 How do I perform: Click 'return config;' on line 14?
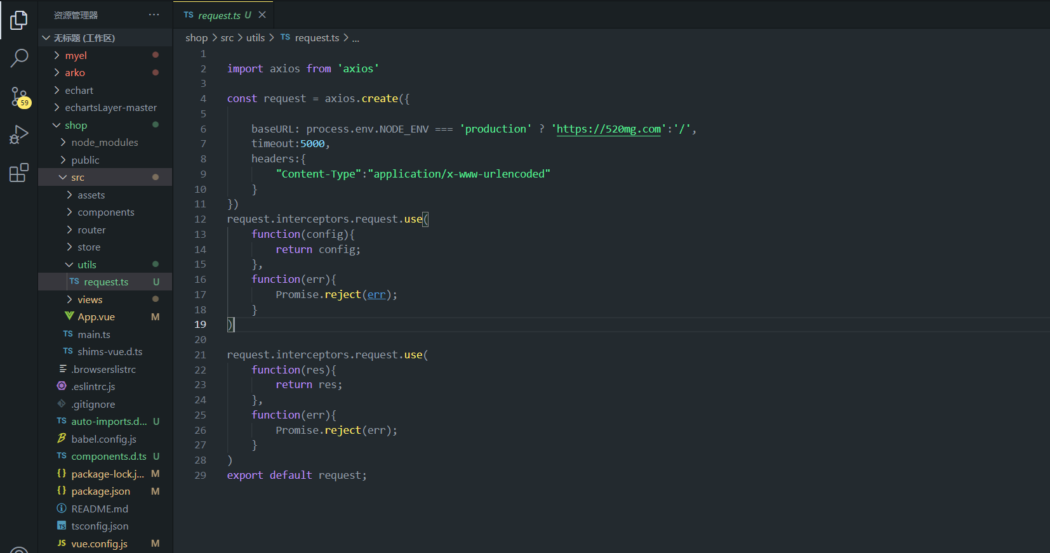pos(318,249)
